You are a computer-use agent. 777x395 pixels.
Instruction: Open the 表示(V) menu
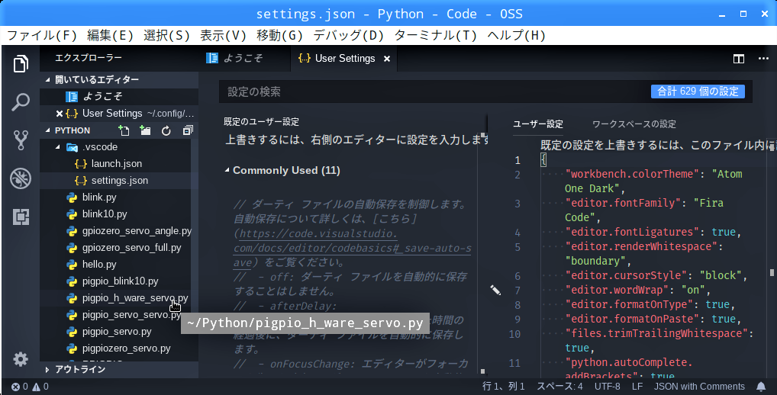tap(223, 36)
